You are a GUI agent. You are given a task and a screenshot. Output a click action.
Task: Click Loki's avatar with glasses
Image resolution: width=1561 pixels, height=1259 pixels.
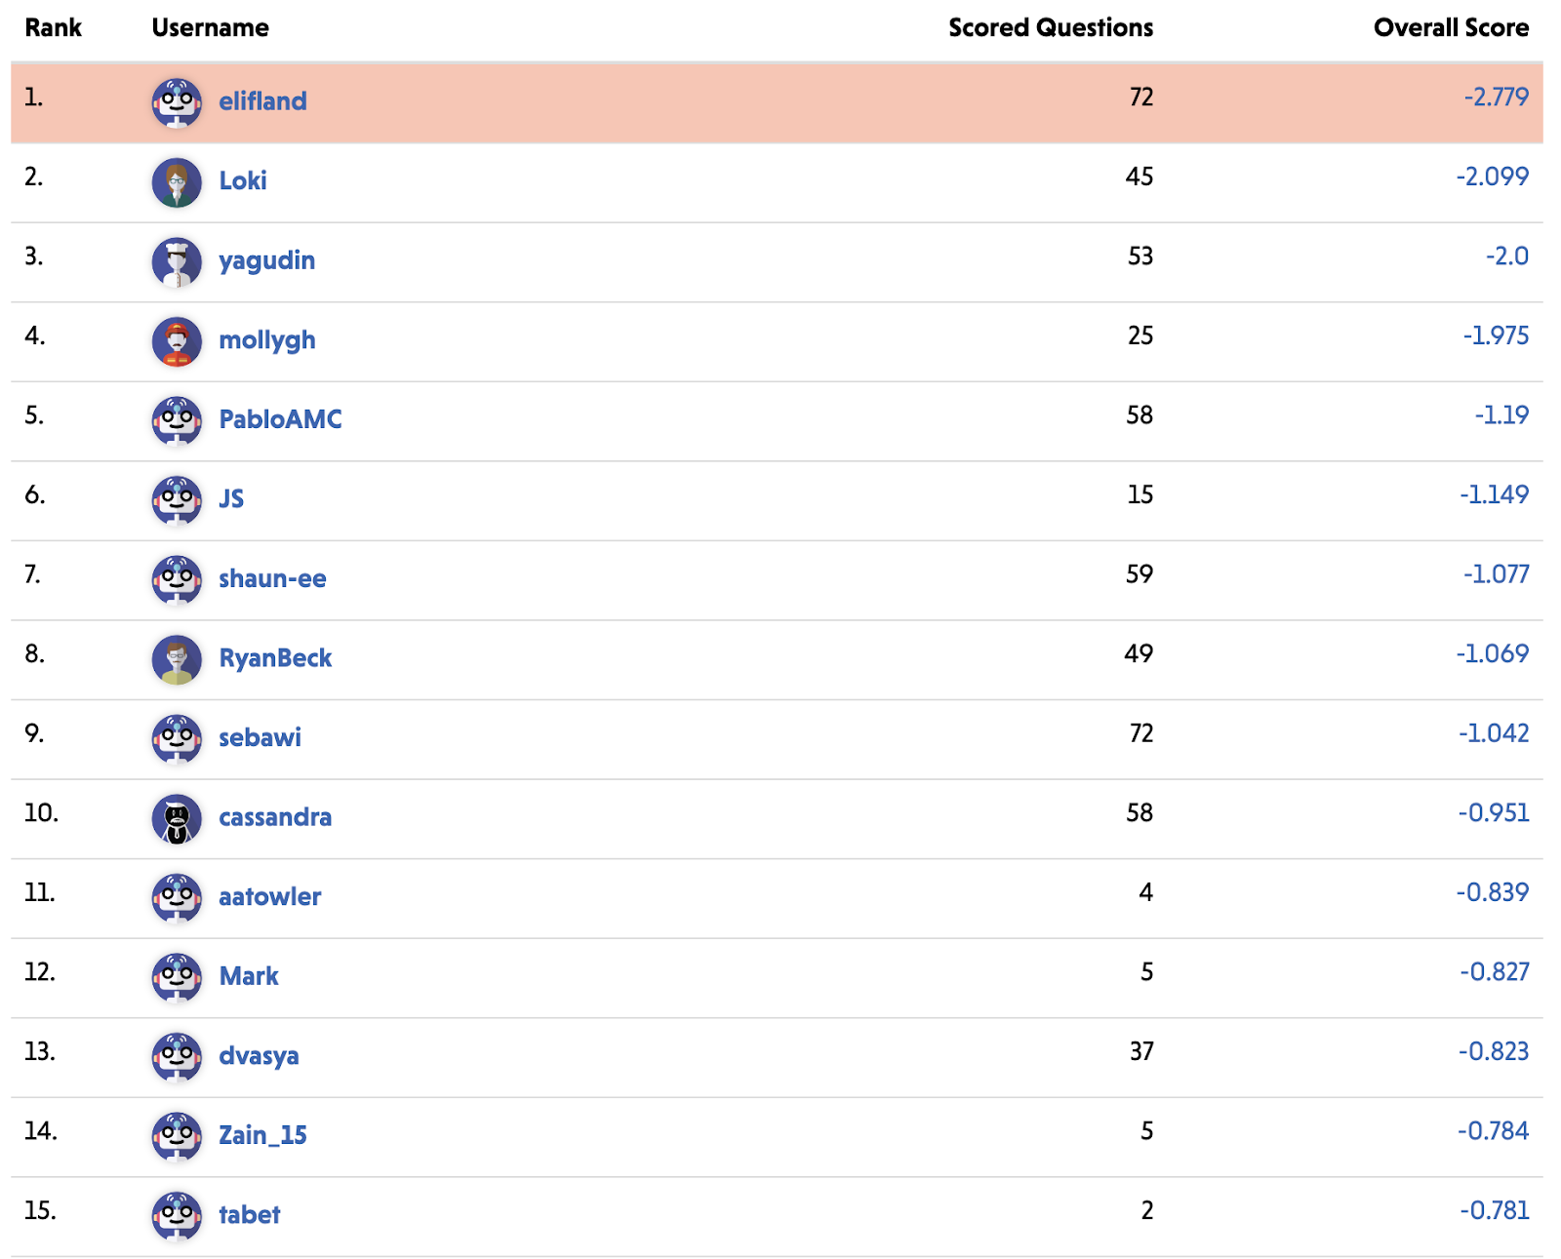pyautogui.click(x=177, y=182)
